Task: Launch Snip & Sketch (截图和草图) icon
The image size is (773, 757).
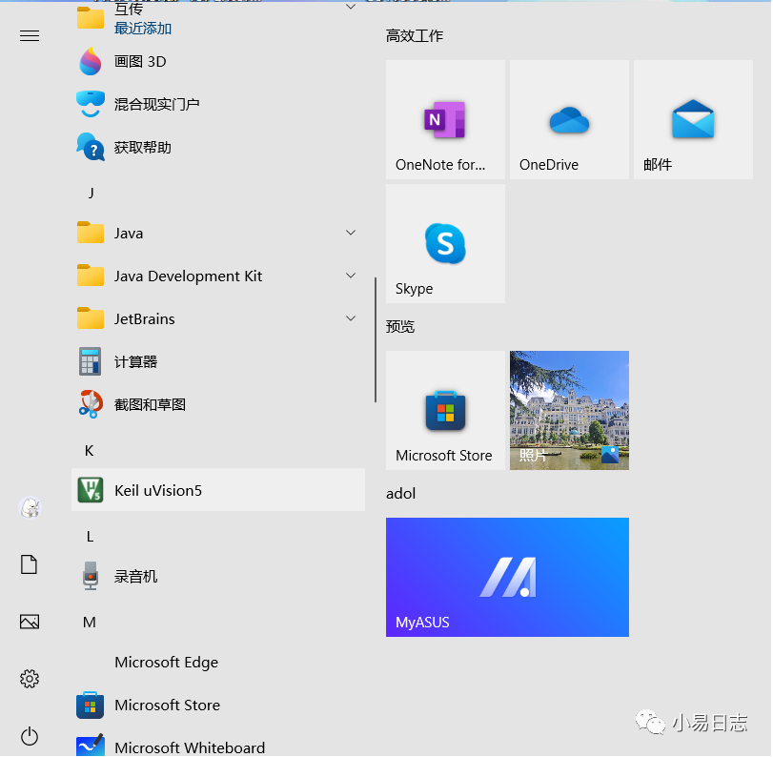Action: (91, 404)
